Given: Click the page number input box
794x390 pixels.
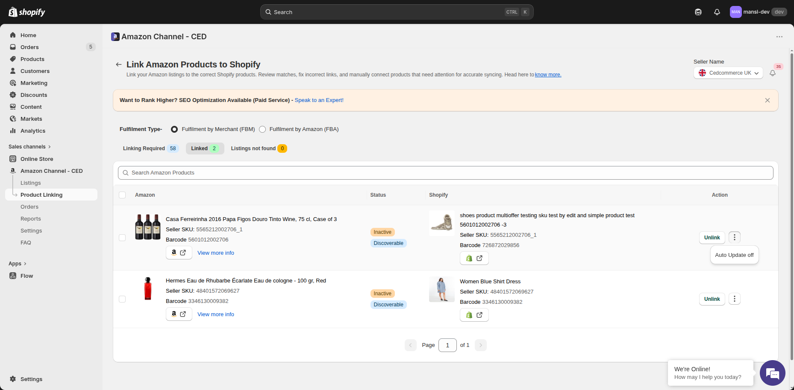Looking at the screenshot, I should pyautogui.click(x=447, y=345).
